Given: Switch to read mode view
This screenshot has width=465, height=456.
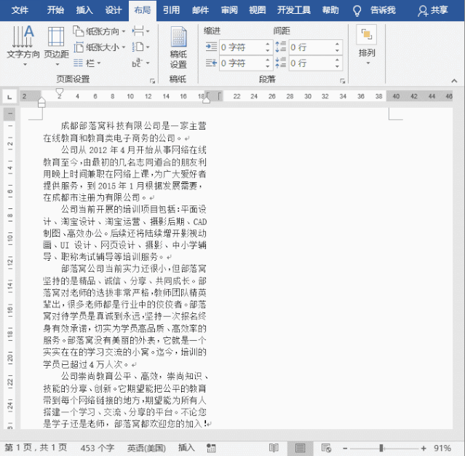Looking at the screenshot, I should 274,448.
